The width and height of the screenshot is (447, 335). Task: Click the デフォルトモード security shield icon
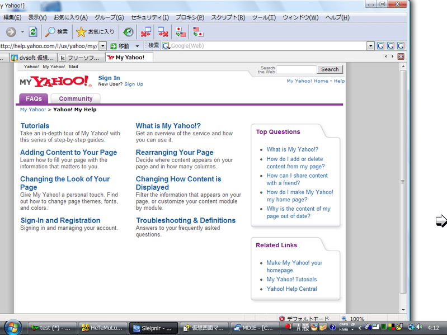click(x=282, y=318)
